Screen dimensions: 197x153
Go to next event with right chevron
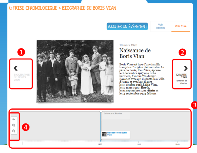coord(186,68)
